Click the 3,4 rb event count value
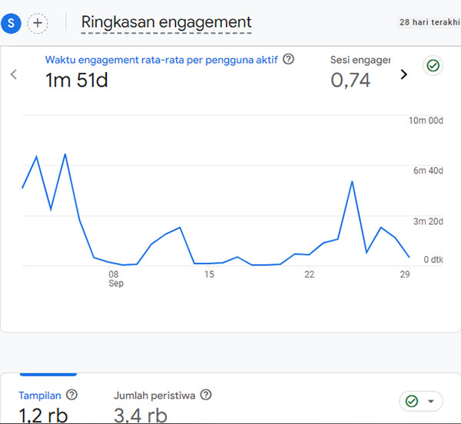Viewport: 461px width, 424px height. click(141, 416)
